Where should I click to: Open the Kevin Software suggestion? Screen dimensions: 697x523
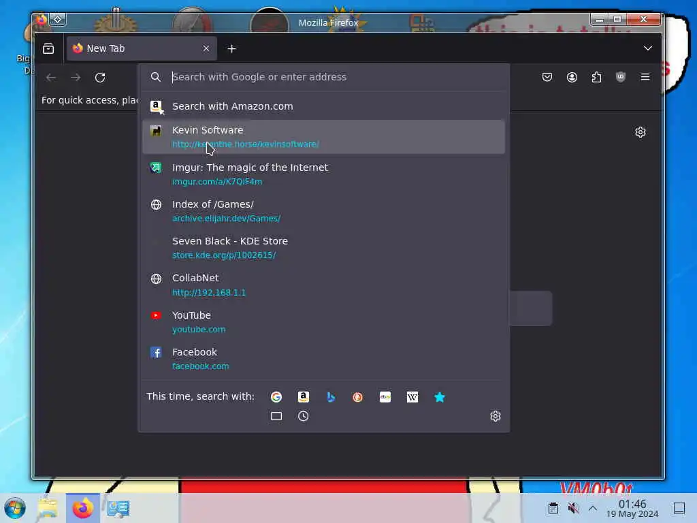click(x=323, y=137)
